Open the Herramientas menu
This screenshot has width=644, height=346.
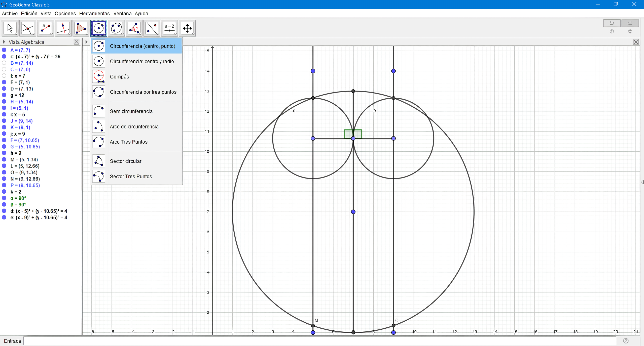[94, 14]
